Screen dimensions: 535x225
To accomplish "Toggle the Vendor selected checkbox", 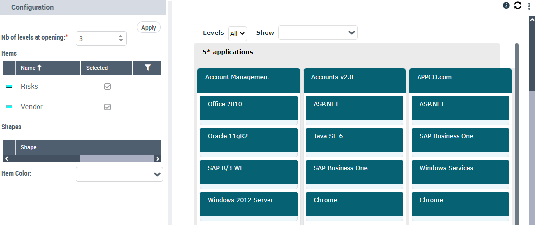I will [107, 107].
